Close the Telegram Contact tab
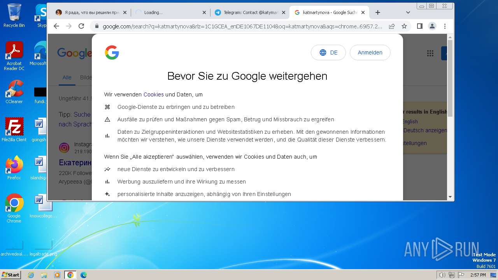Image resolution: width=498 pixels, height=280 pixels. [x=284, y=12]
